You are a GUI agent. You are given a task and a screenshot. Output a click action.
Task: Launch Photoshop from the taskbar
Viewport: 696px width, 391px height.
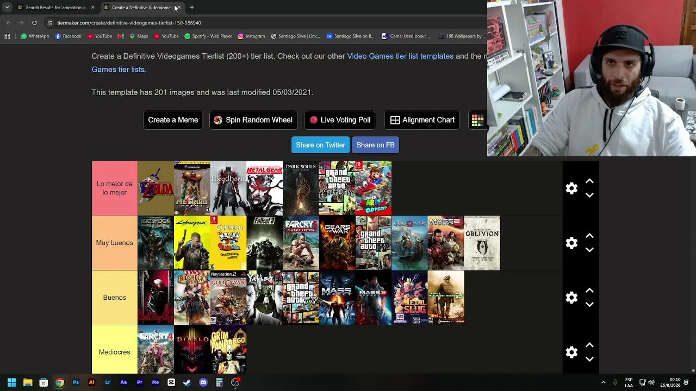76,382
